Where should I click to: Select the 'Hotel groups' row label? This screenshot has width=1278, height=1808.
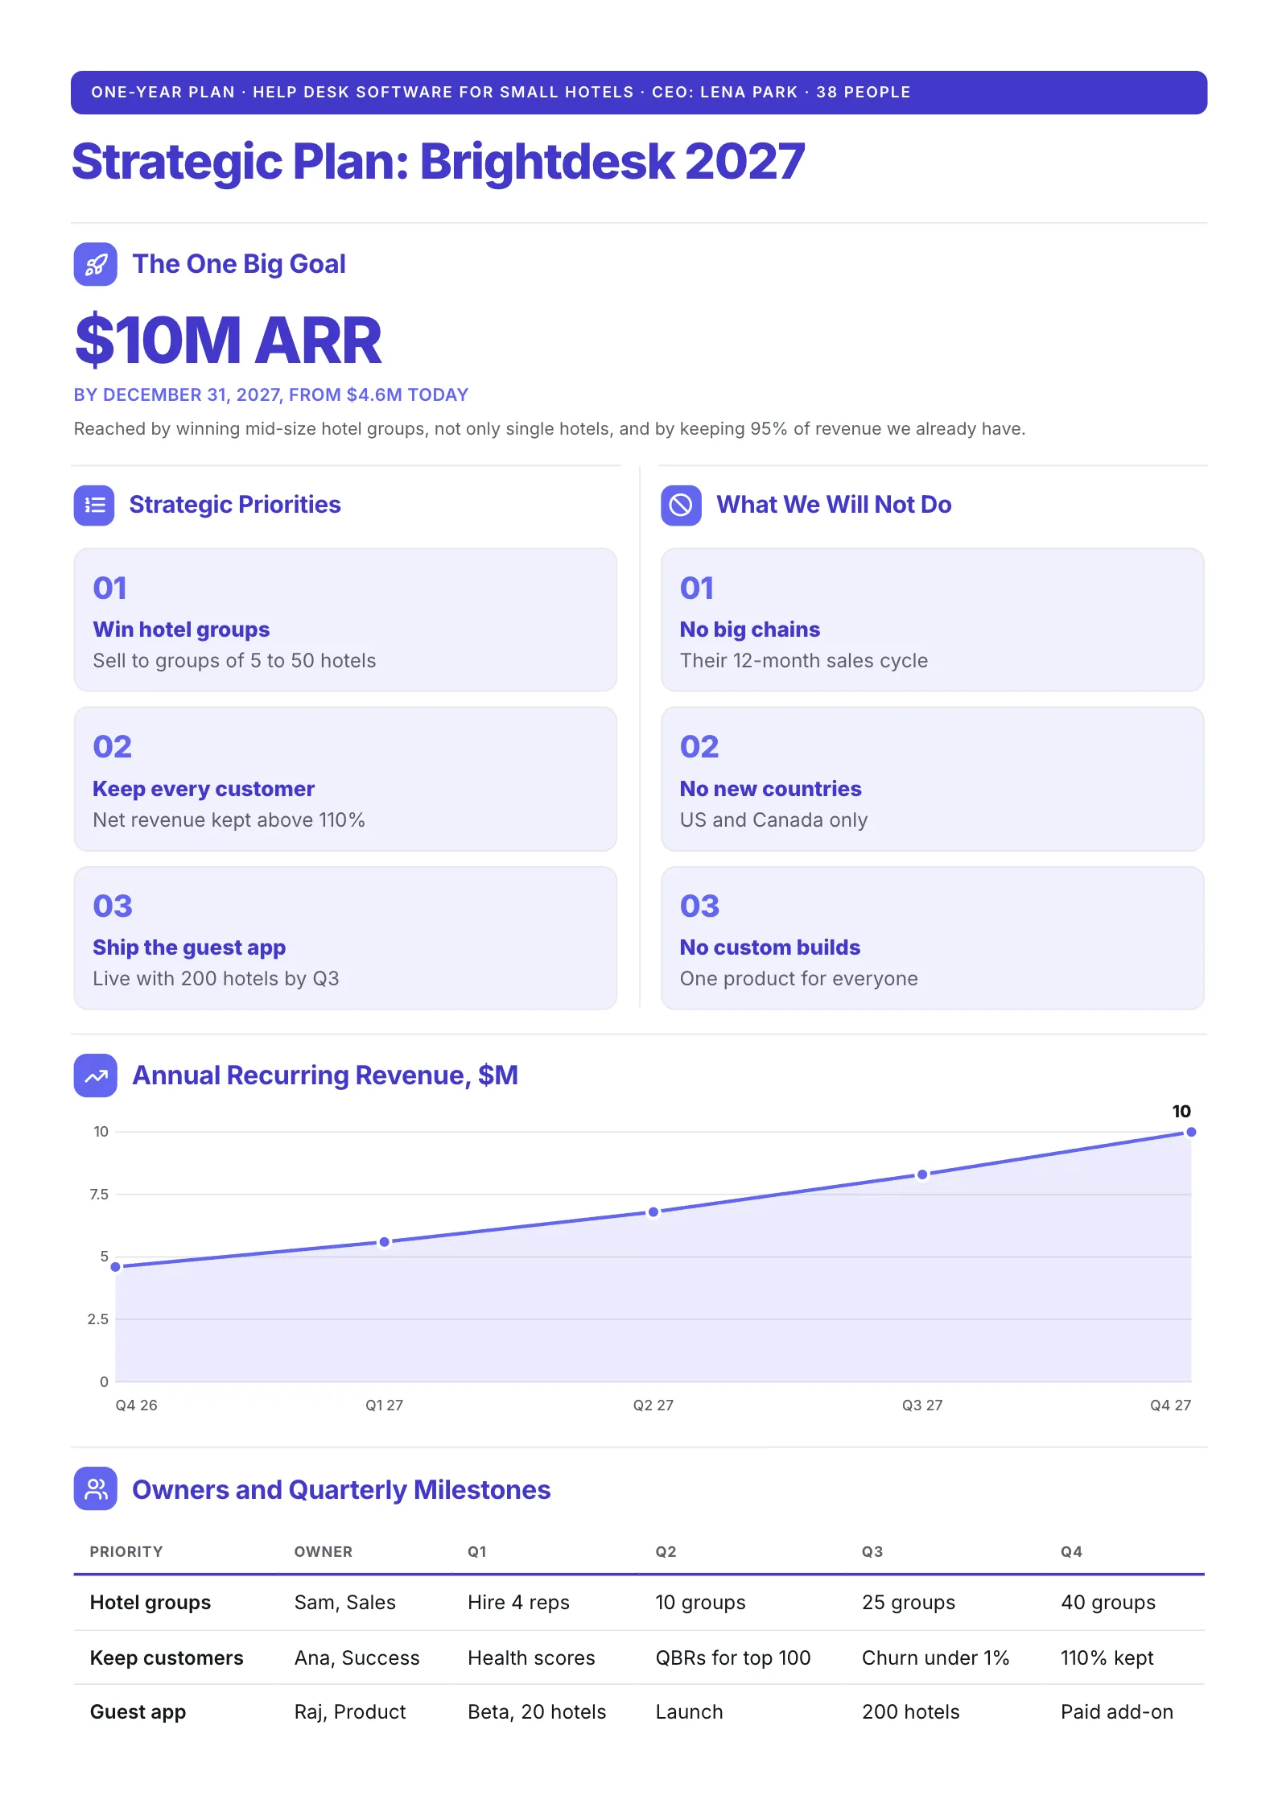point(150,1603)
